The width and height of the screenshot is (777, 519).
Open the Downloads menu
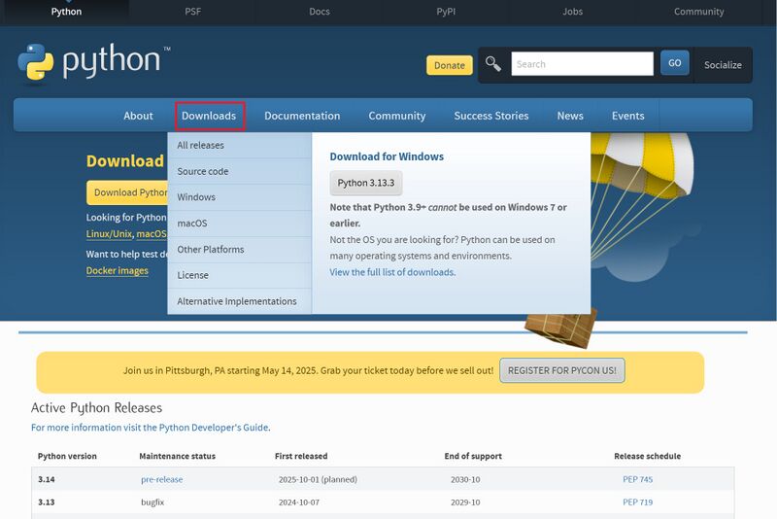(x=209, y=116)
